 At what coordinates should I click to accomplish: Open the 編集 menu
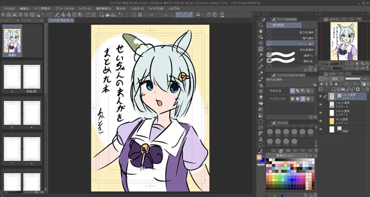24,9
